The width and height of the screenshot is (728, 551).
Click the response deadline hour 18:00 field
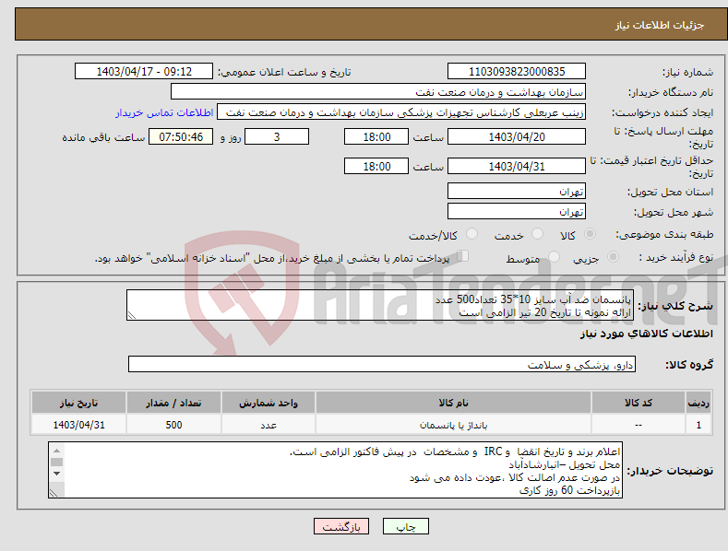pyautogui.click(x=376, y=136)
